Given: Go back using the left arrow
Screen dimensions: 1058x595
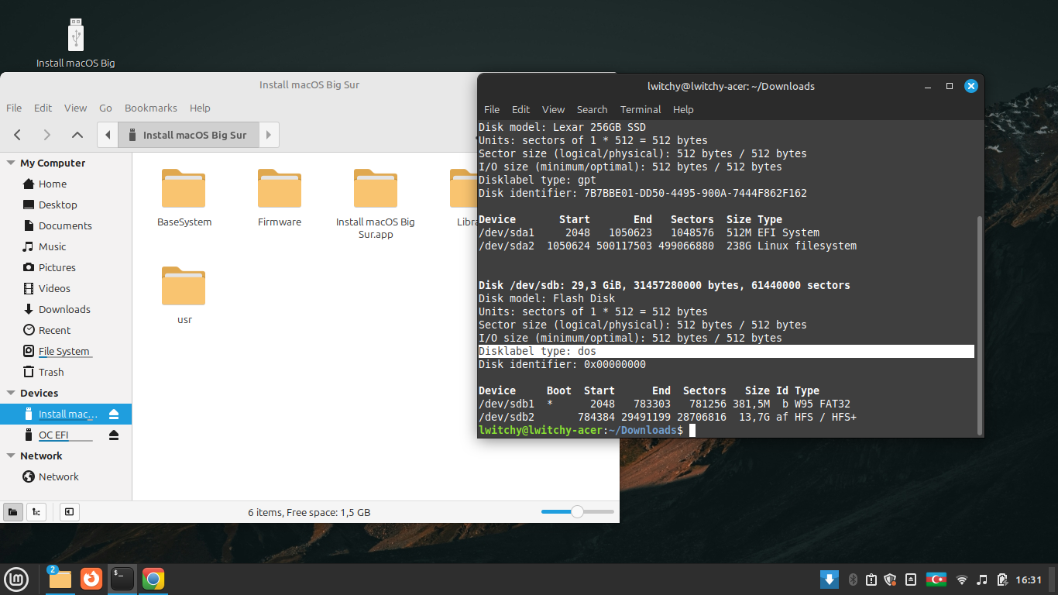Looking at the screenshot, I should click(17, 135).
